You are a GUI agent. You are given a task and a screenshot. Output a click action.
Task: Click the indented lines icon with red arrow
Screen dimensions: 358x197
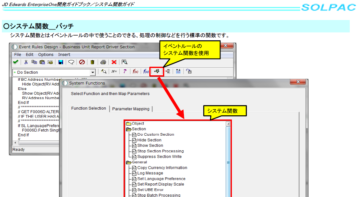[167, 71]
